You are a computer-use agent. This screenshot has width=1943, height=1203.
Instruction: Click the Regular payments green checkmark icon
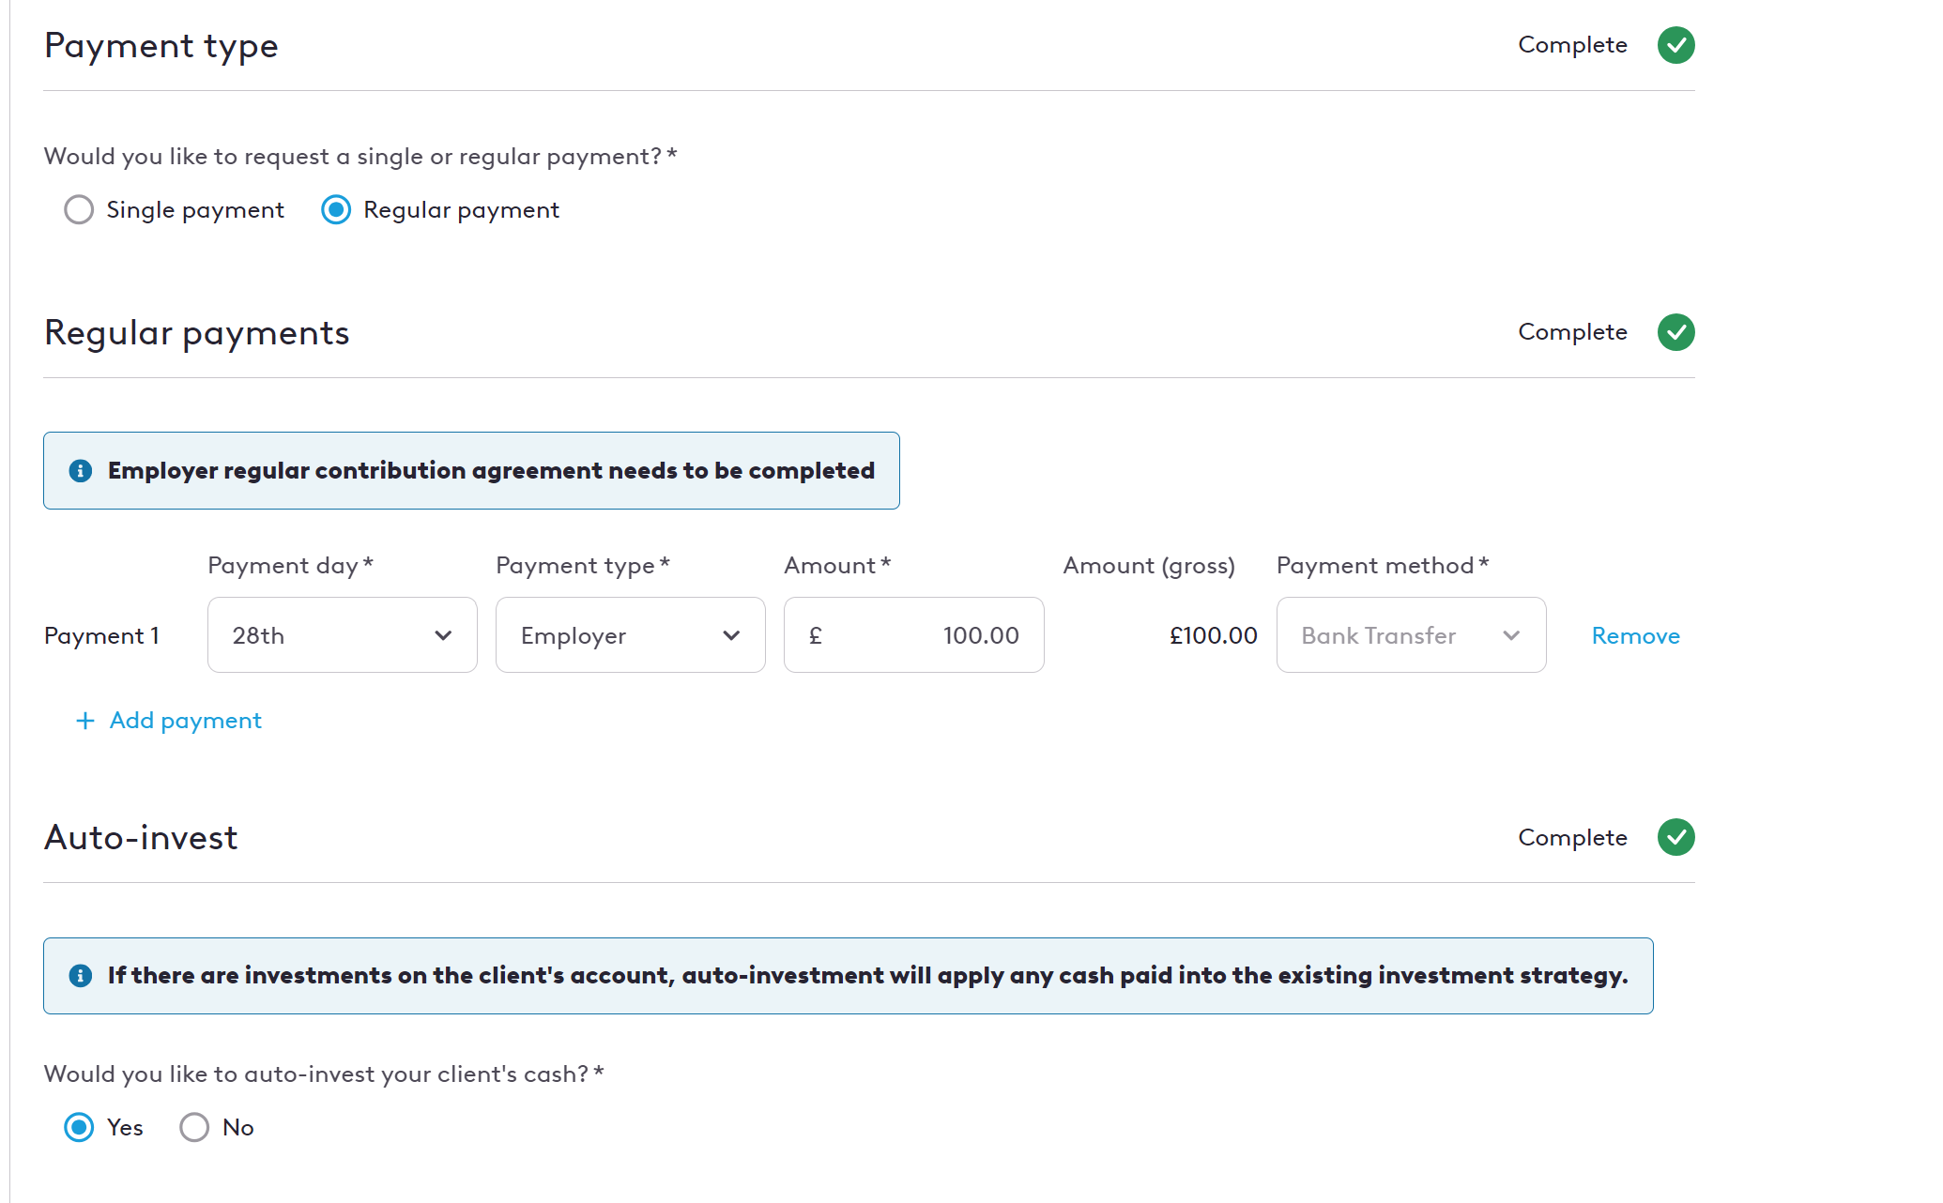click(1675, 332)
